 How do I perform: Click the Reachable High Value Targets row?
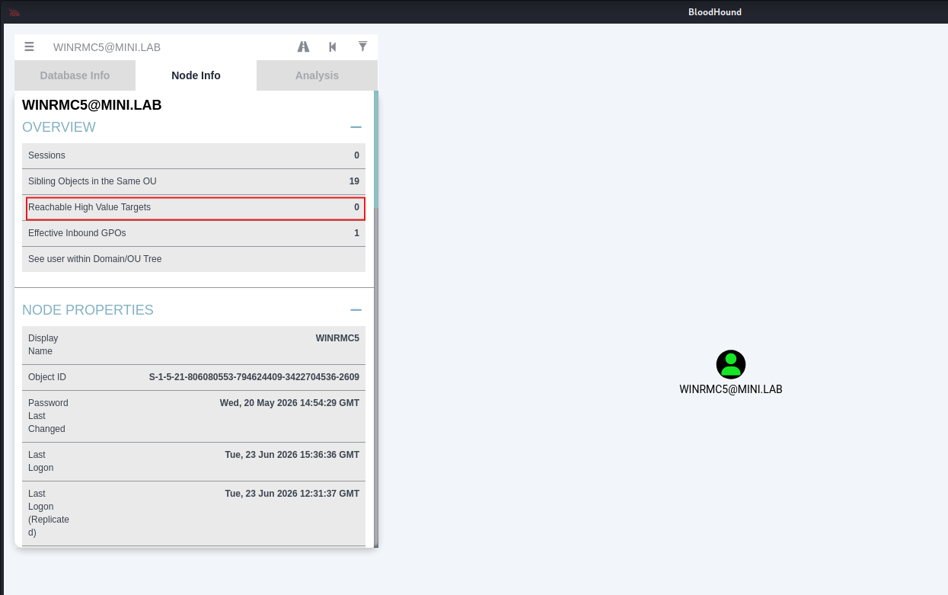tap(193, 207)
